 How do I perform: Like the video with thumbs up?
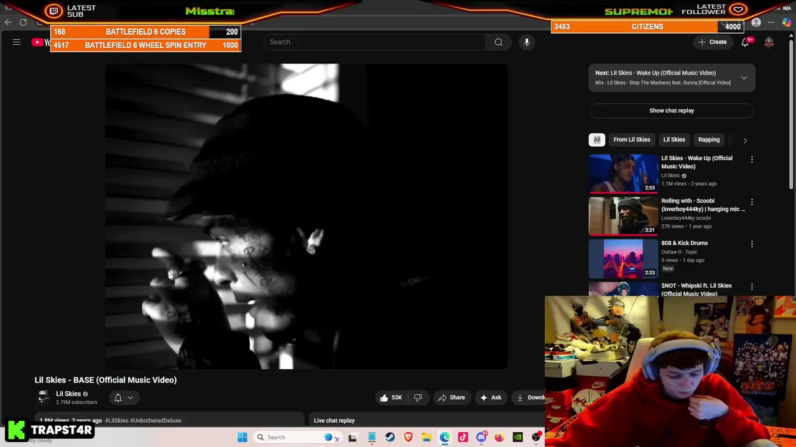(x=391, y=397)
